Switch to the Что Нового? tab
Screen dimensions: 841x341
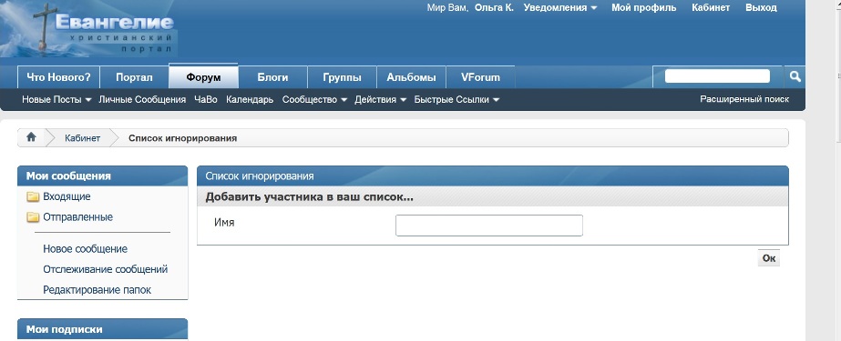tap(59, 77)
